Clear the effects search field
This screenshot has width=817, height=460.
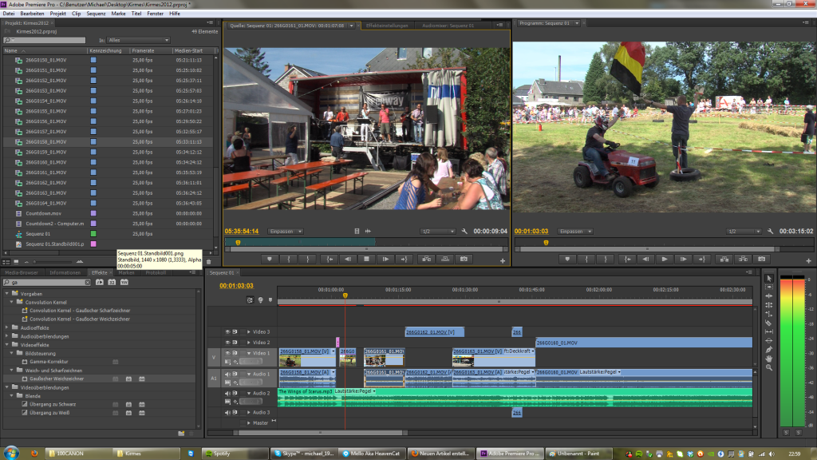(x=88, y=283)
